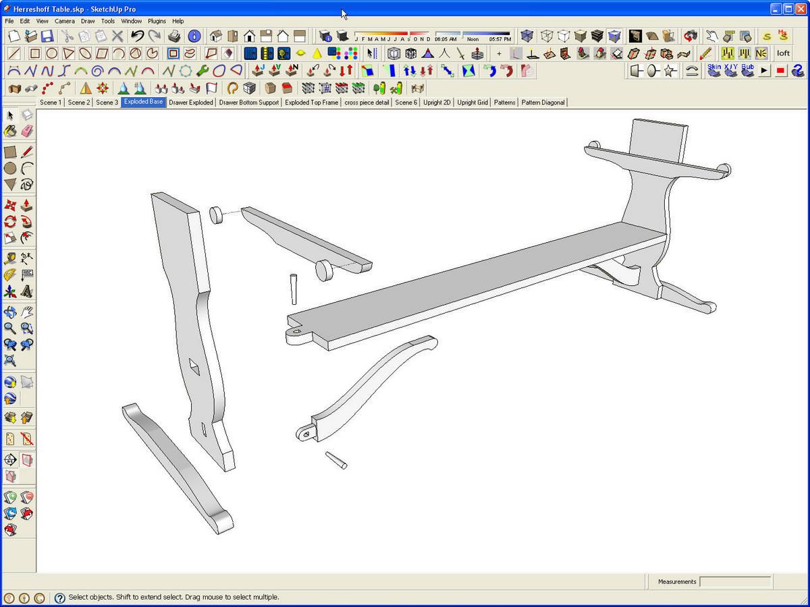Switch to Drawer Exploded scene tab
Screen dimensions: 810x607
(191, 103)
